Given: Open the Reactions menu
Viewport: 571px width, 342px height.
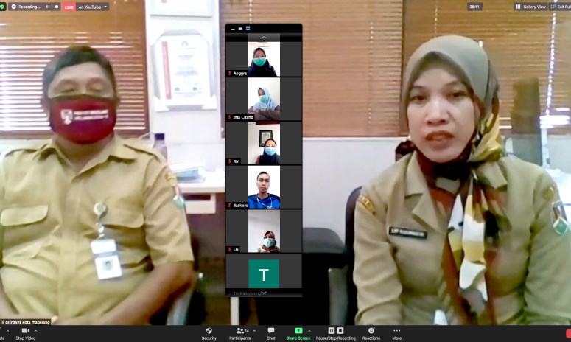Looking at the screenshot, I should pyautogui.click(x=371, y=333).
